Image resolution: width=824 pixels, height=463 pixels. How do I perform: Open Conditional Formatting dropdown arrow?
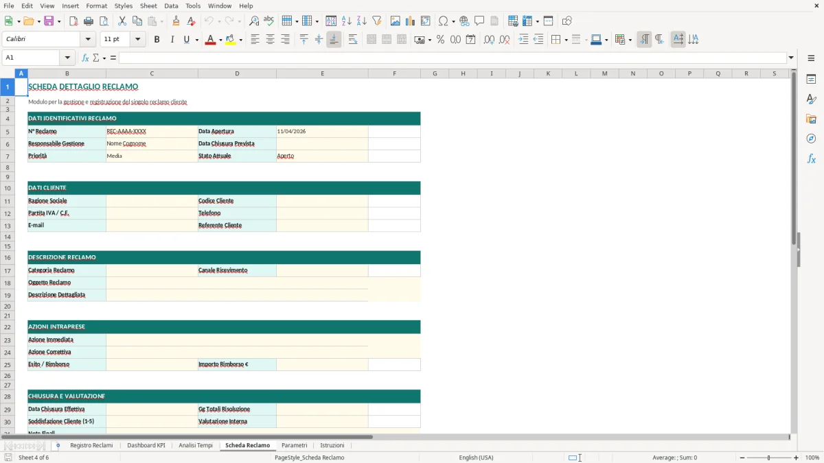tap(630, 40)
